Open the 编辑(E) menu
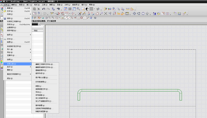207x118 pixels. coord(14,5)
